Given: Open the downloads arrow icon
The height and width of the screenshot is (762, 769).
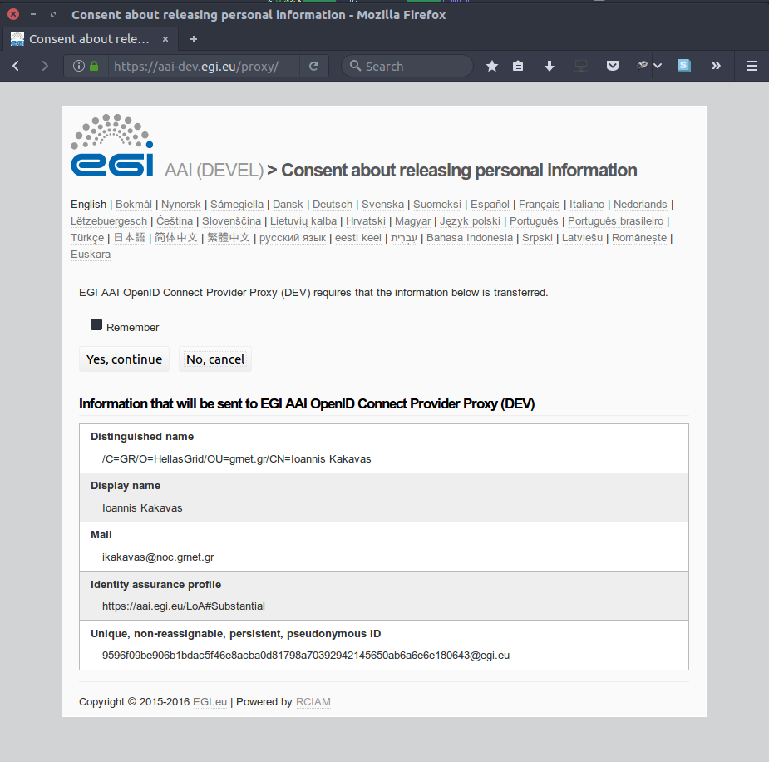Looking at the screenshot, I should pos(550,67).
